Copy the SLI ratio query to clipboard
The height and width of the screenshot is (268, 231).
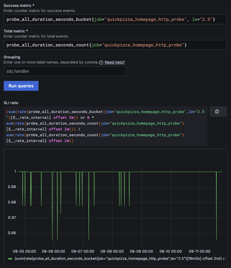coord(216,112)
